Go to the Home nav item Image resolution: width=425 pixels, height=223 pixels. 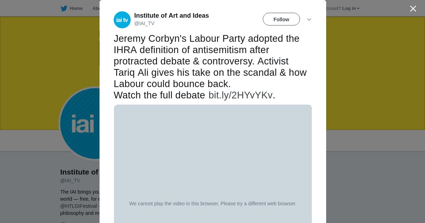point(76,8)
